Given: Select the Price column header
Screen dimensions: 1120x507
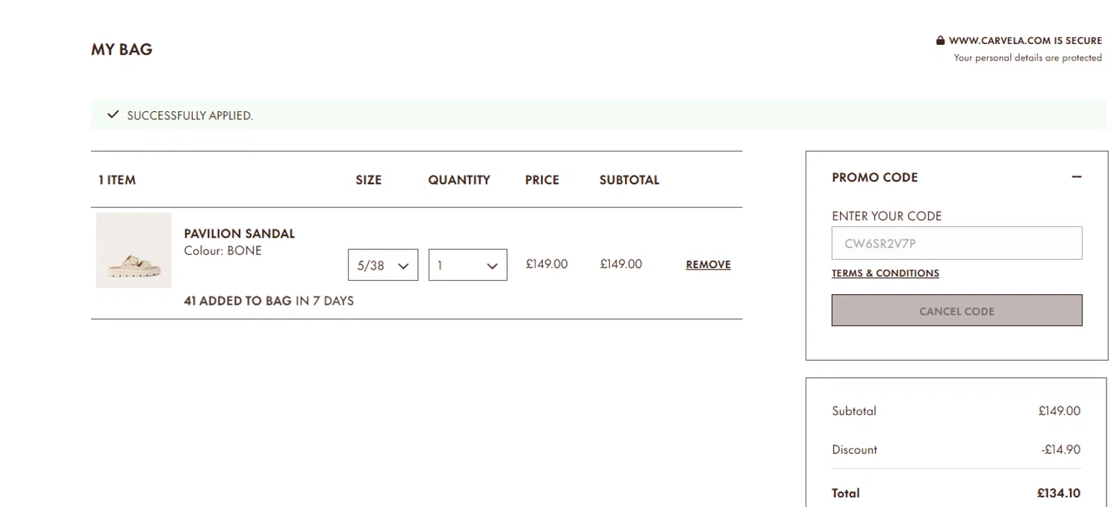Looking at the screenshot, I should point(542,180).
